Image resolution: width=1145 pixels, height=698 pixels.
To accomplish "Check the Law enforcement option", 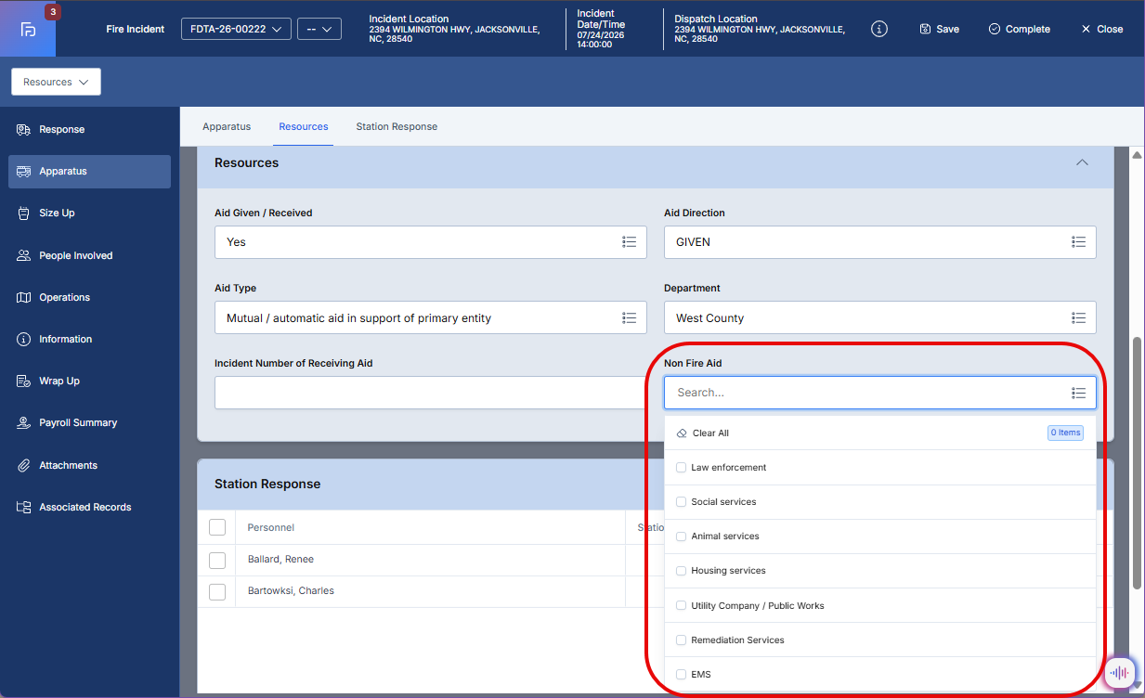I will (682, 468).
